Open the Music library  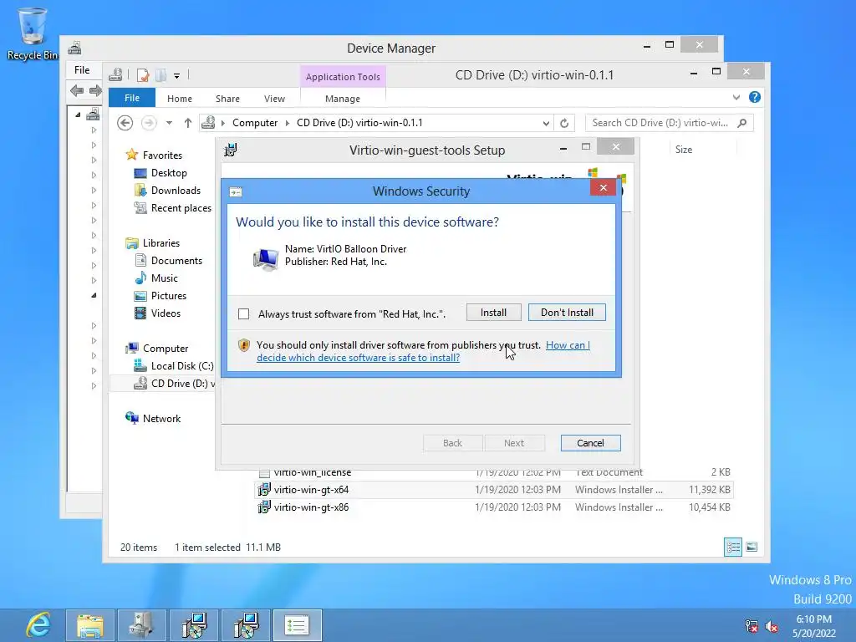[165, 278]
